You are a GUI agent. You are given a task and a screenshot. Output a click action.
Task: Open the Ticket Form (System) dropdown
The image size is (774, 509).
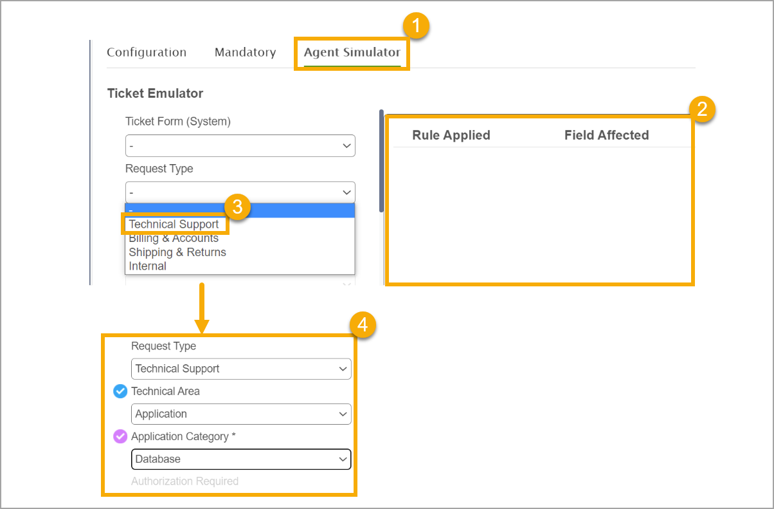pos(240,145)
